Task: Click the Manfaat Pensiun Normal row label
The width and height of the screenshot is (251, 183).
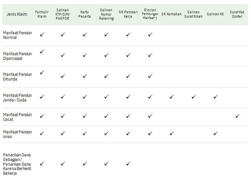Action: (x=17, y=35)
